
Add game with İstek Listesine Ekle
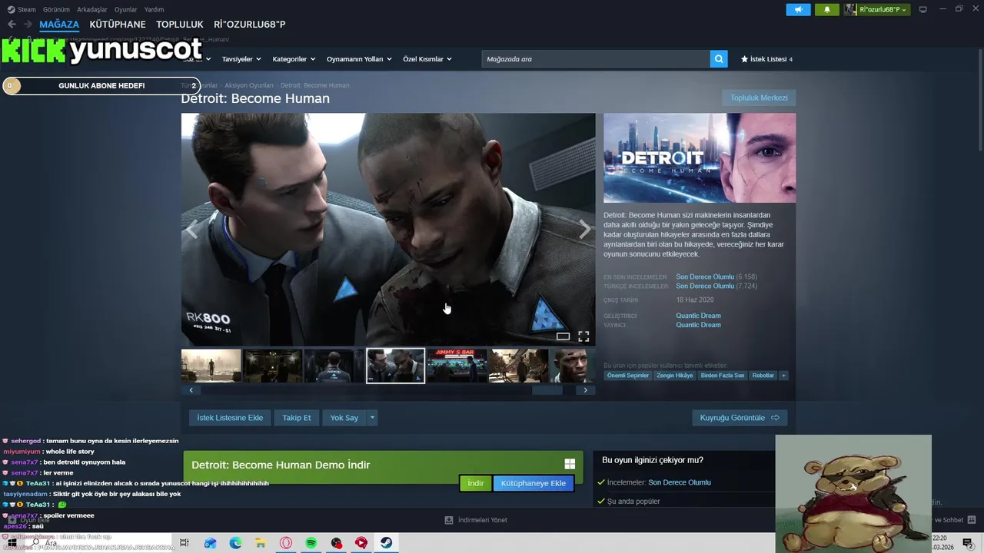click(230, 418)
